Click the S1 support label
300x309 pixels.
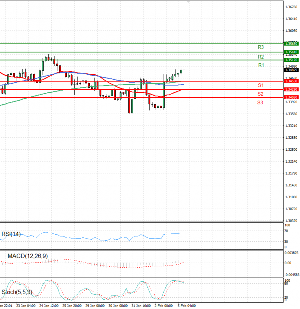point(261,85)
